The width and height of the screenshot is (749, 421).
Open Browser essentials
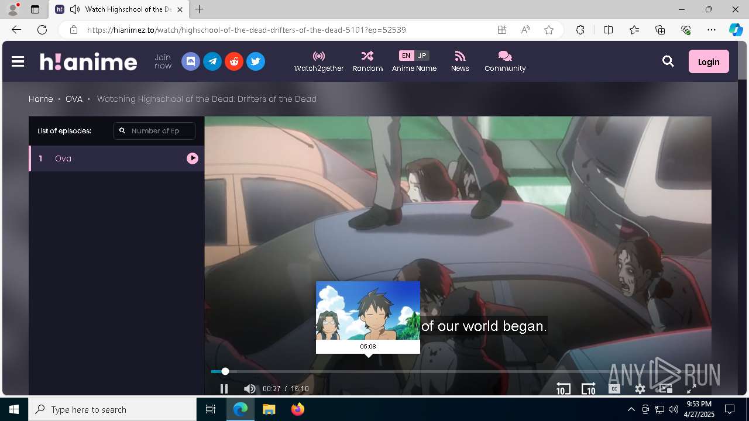tap(686, 30)
